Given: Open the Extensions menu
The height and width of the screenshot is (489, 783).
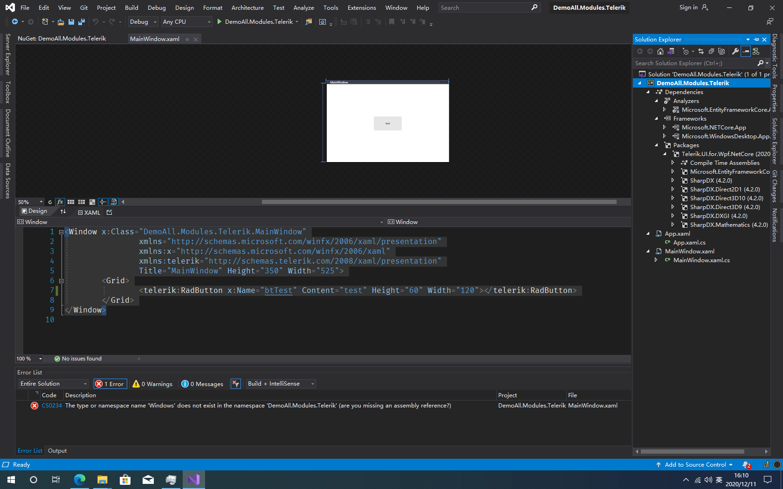Looking at the screenshot, I should click(362, 7).
